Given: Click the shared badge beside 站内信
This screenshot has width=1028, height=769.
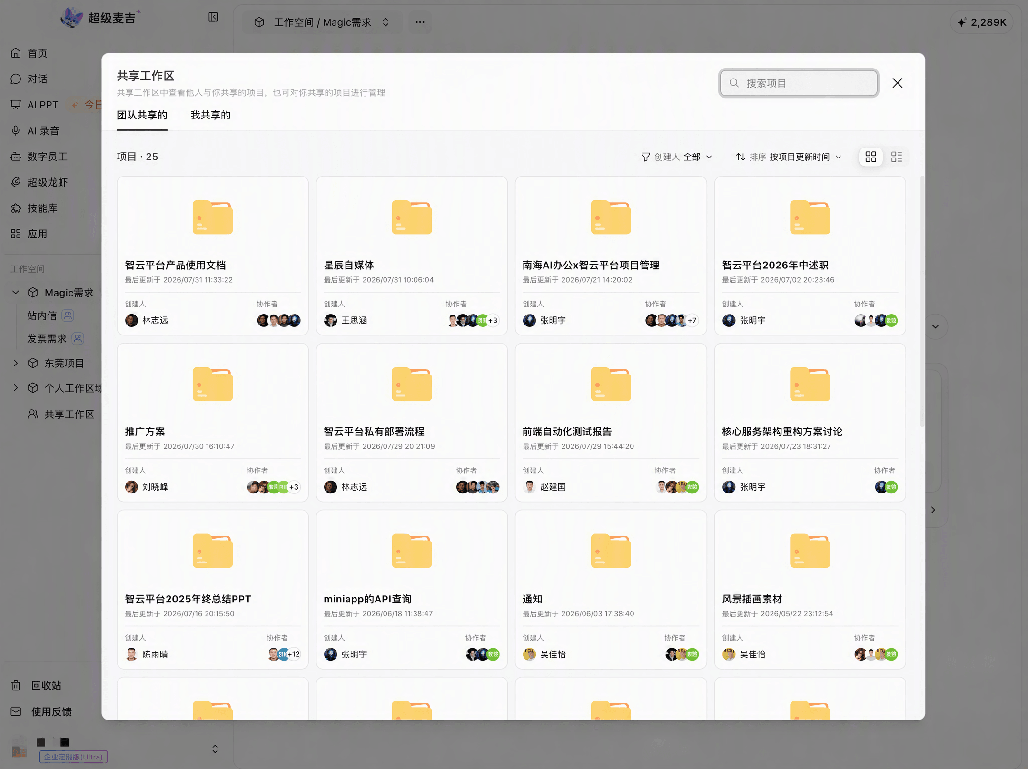Looking at the screenshot, I should pos(68,315).
